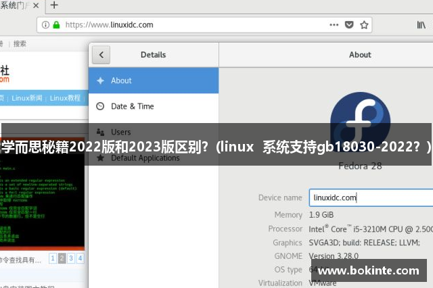The height and width of the screenshot is (288, 433).
Task: Open Users settings panel
Action: pyautogui.click(x=154, y=132)
